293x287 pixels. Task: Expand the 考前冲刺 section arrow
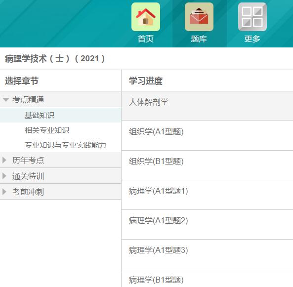click(4, 192)
